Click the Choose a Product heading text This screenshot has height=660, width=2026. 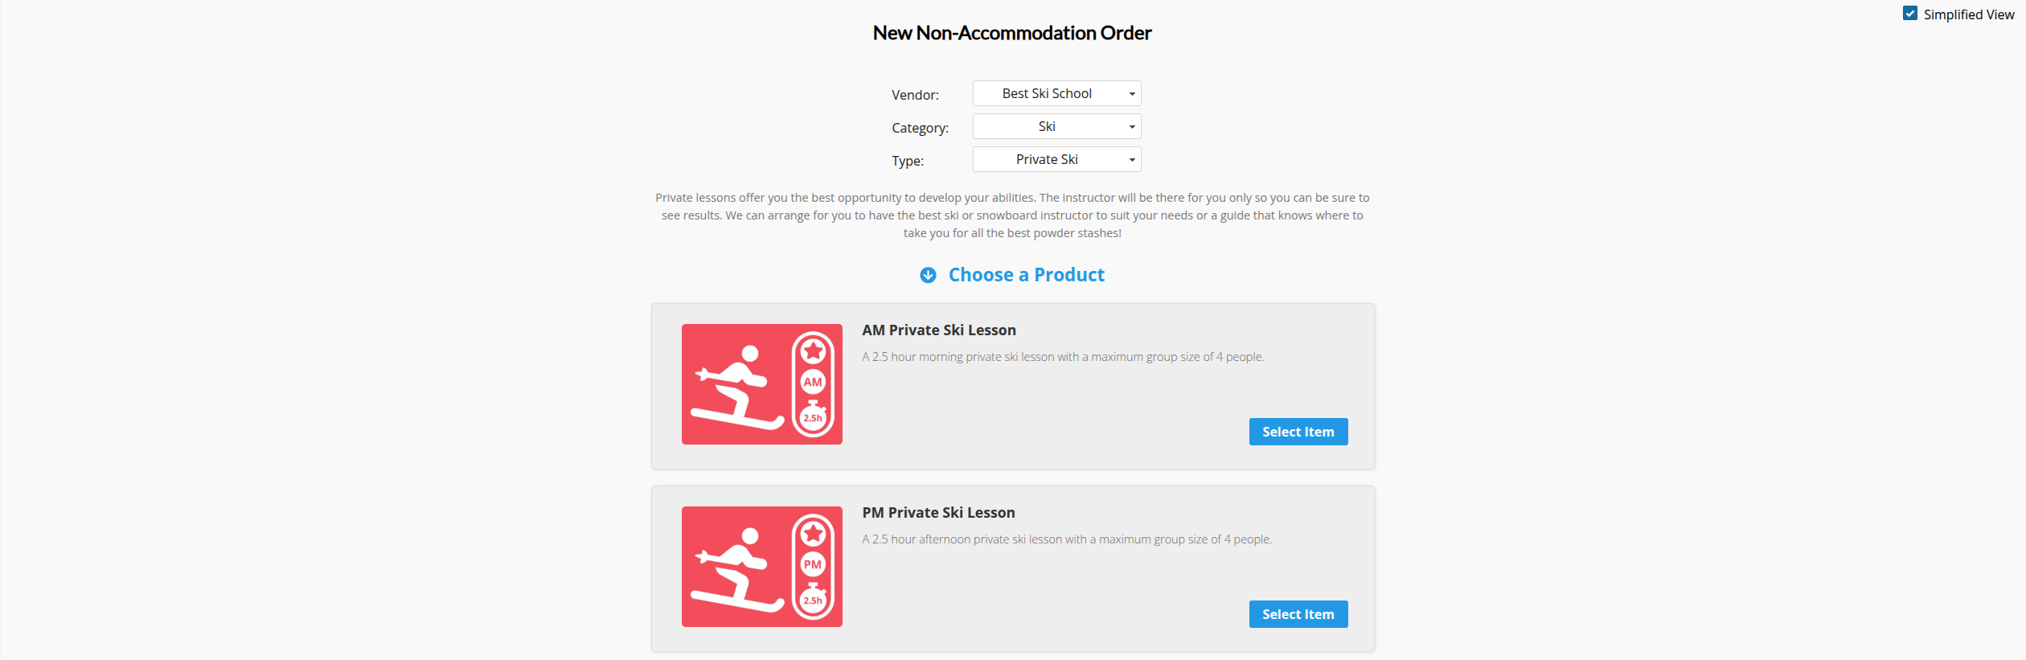[1026, 275]
